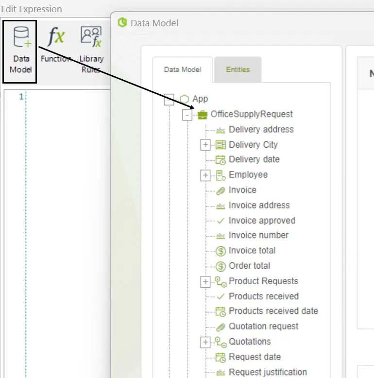The image size is (374, 378).
Task: Expand the Employee node
Action: point(205,175)
